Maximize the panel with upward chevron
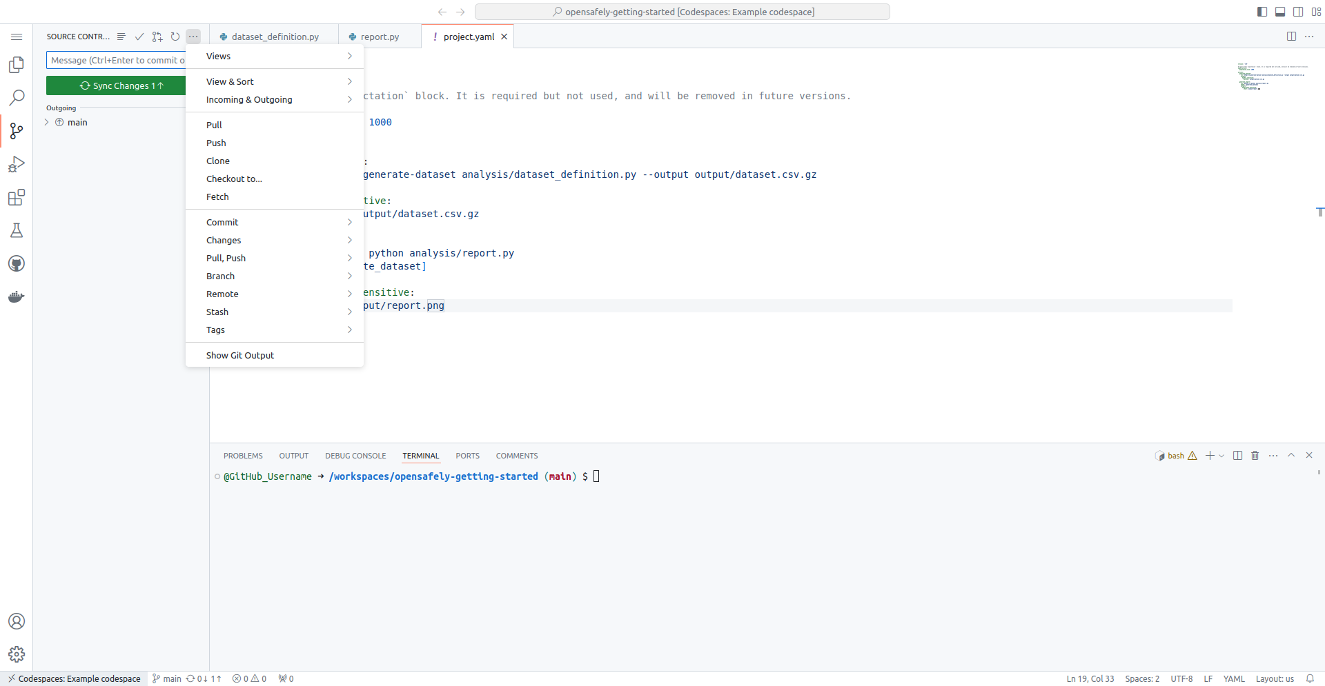The image size is (1325, 686). click(x=1291, y=456)
